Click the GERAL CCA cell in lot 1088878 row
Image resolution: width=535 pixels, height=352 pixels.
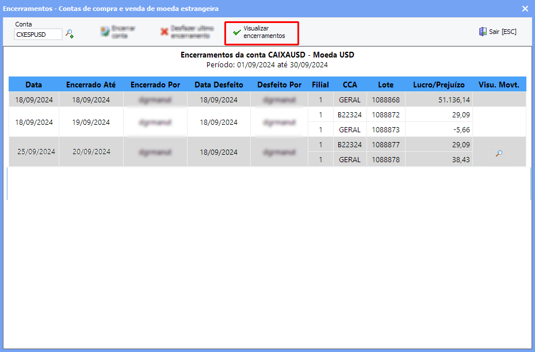tap(350, 160)
